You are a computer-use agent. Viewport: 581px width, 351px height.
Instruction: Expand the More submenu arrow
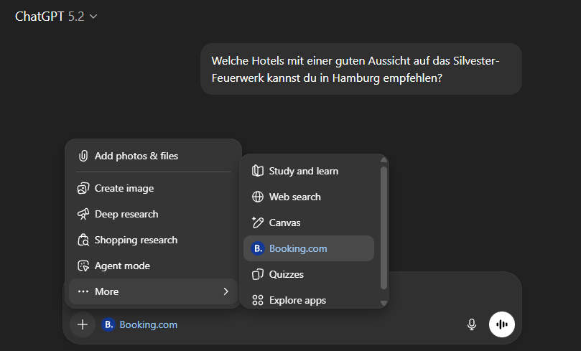tap(226, 291)
